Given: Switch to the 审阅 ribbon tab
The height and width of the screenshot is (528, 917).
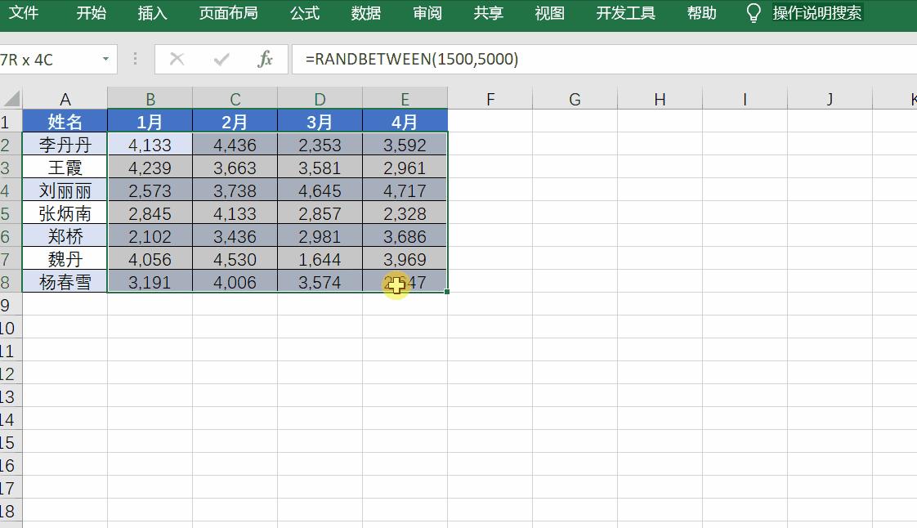Looking at the screenshot, I should click(426, 13).
